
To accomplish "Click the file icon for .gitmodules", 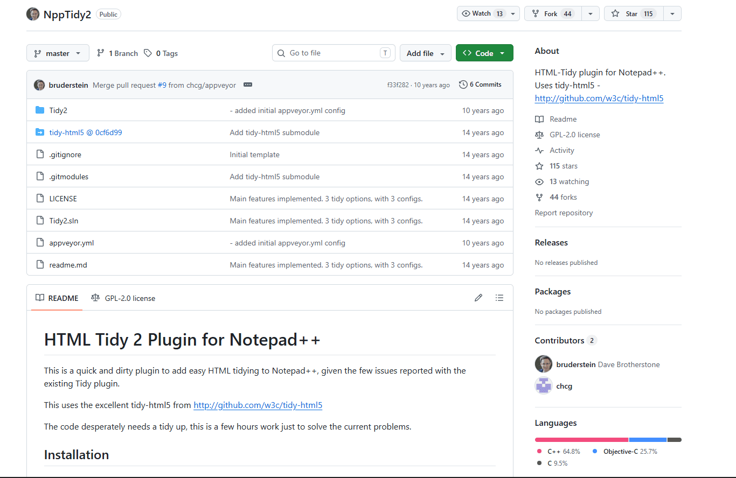I will [40, 177].
